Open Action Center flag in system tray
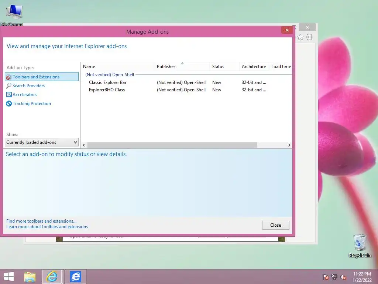The width and height of the screenshot is (378, 284). pos(326,277)
